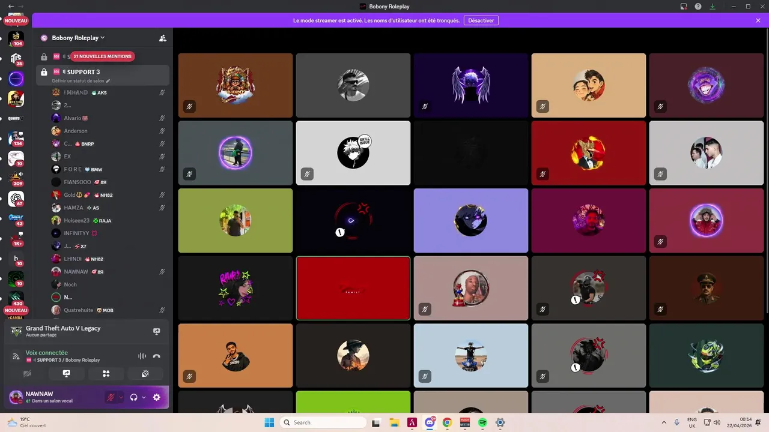Unmute microphone with the red mic button
This screenshot has width=769, height=432.
[x=111, y=397]
